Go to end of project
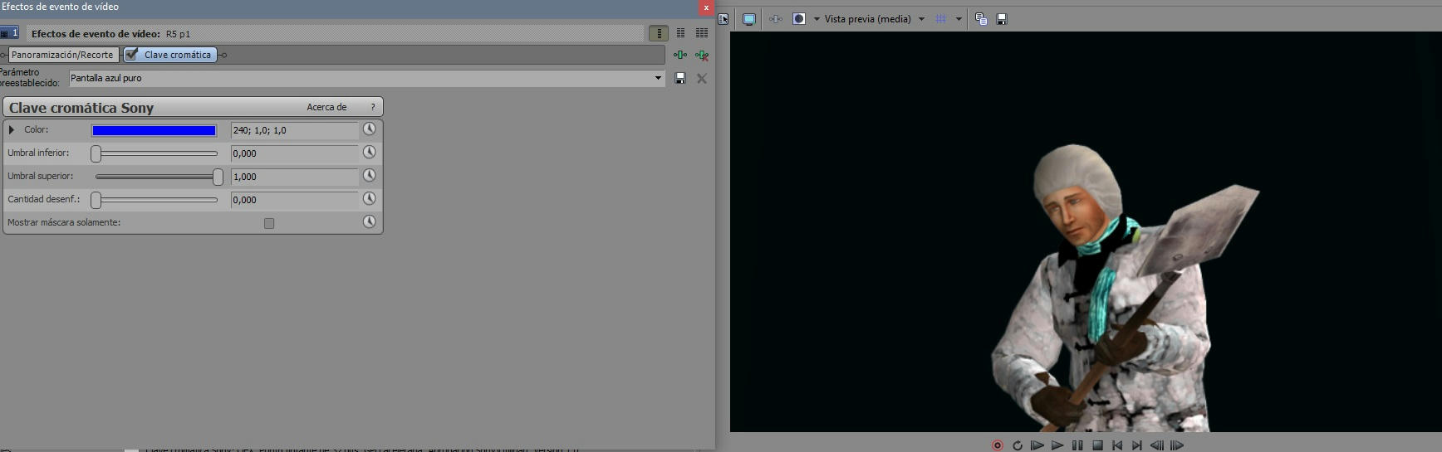Screen dimensions: 1442x452 tap(1137, 445)
